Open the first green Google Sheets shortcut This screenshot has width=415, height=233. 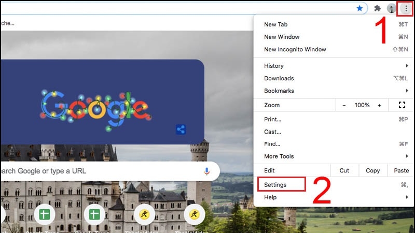[44, 214]
